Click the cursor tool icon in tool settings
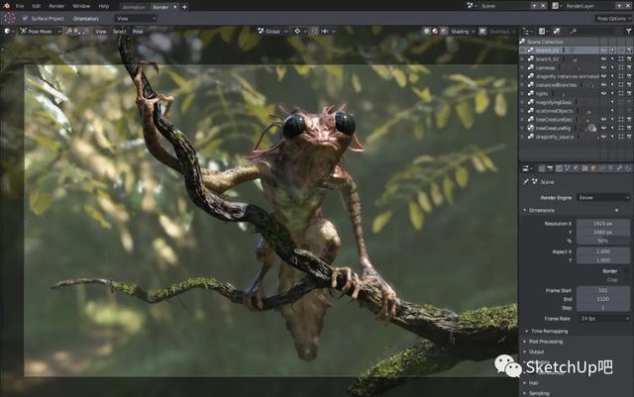 9,18
